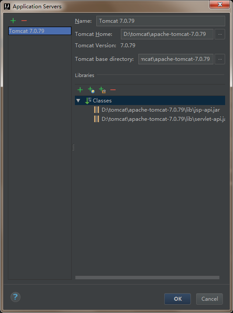Confirm with the OK button

(177, 299)
